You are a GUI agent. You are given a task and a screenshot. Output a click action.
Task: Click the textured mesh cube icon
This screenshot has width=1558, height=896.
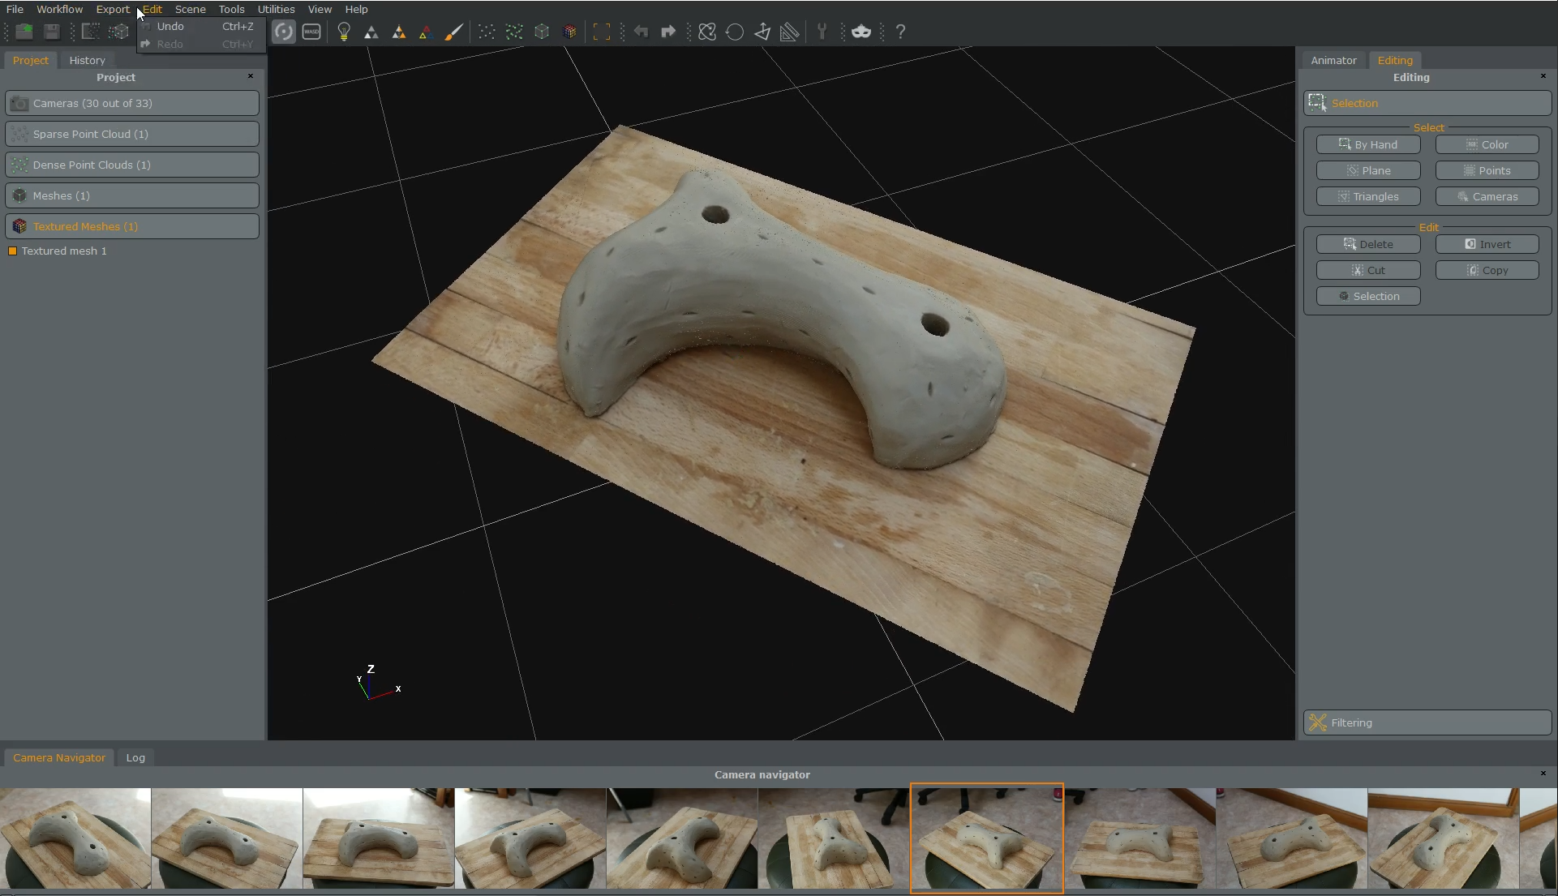[570, 32]
